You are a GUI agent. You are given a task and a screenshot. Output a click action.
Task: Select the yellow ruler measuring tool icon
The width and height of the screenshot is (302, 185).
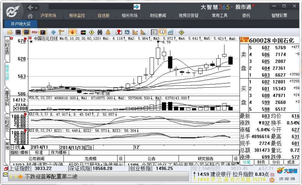[x=62, y=32]
